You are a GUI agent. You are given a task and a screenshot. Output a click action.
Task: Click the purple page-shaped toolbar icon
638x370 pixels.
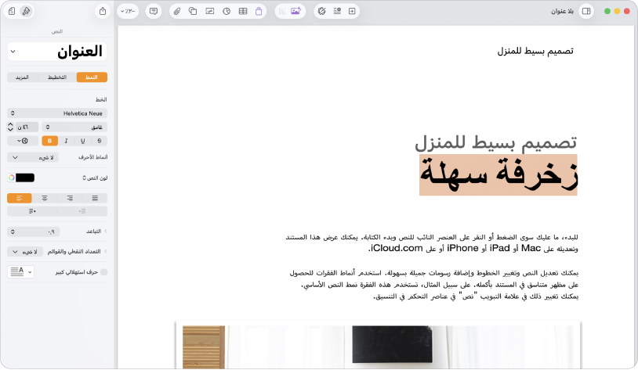[259, 12]
